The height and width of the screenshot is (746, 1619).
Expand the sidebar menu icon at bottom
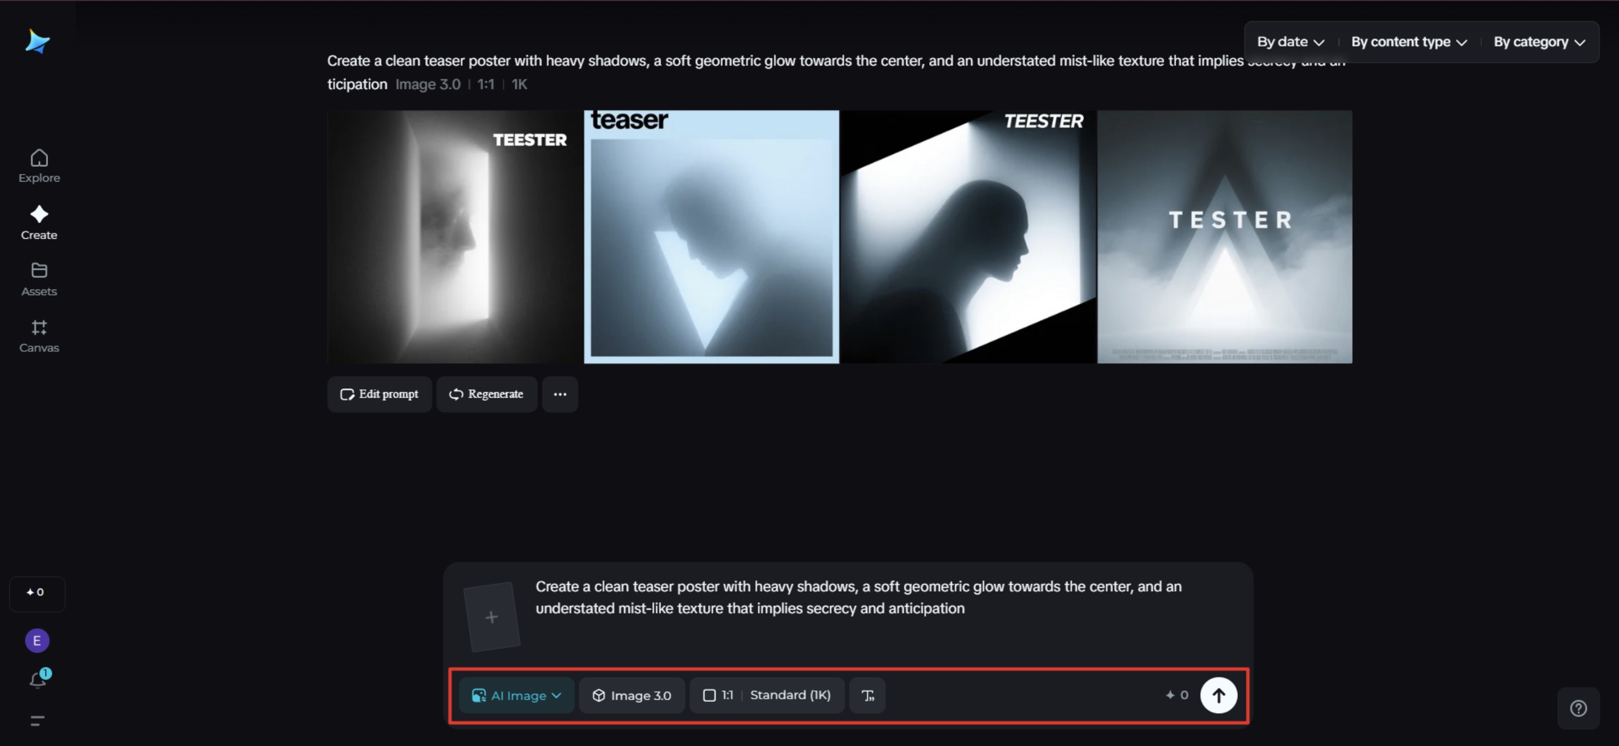coord(37,720)
